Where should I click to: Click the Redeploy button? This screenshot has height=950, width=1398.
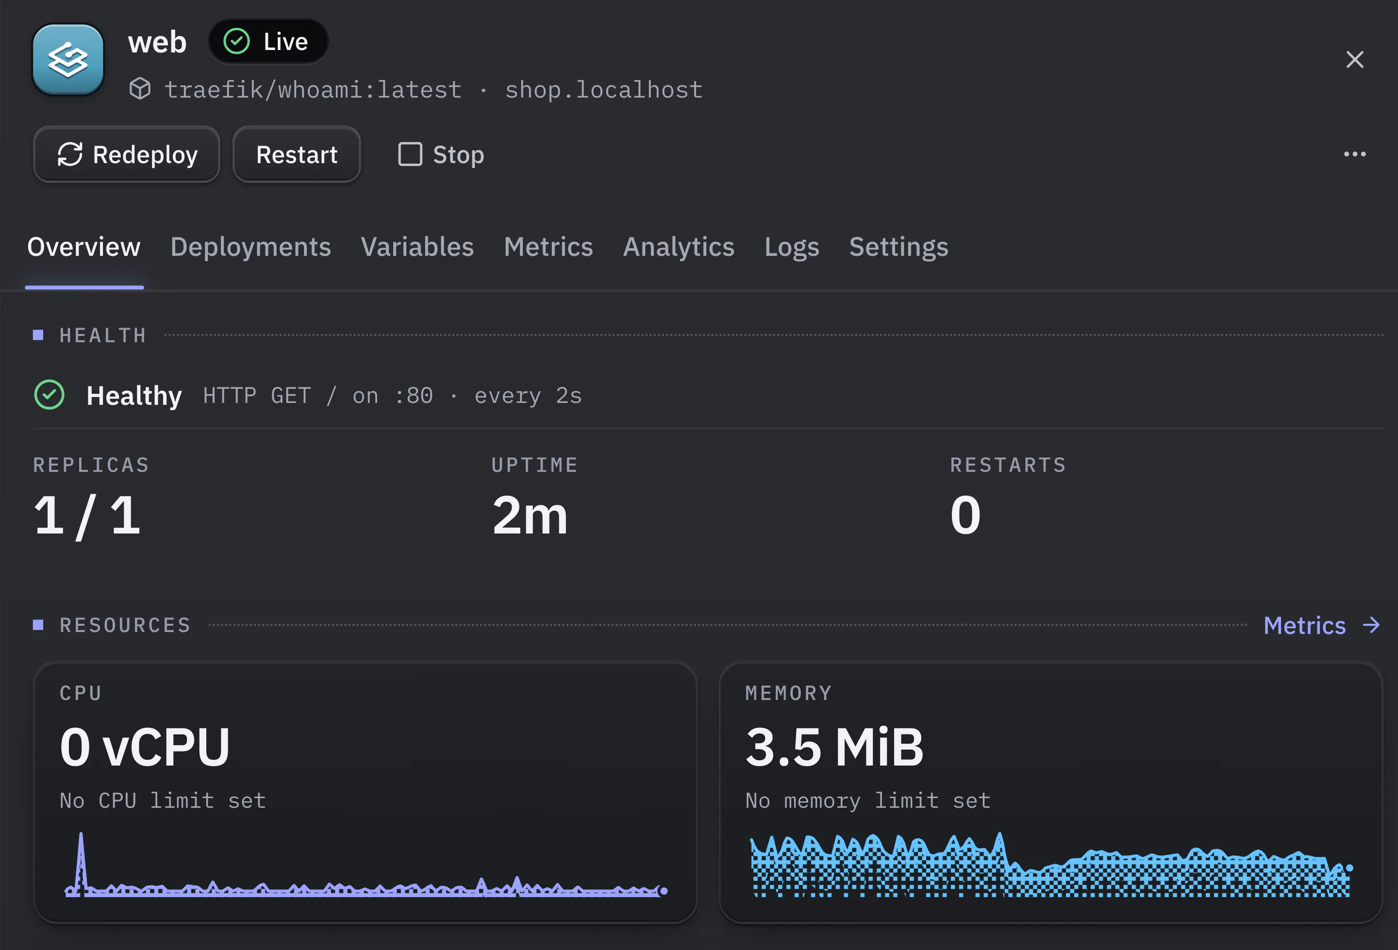(127, 155)
